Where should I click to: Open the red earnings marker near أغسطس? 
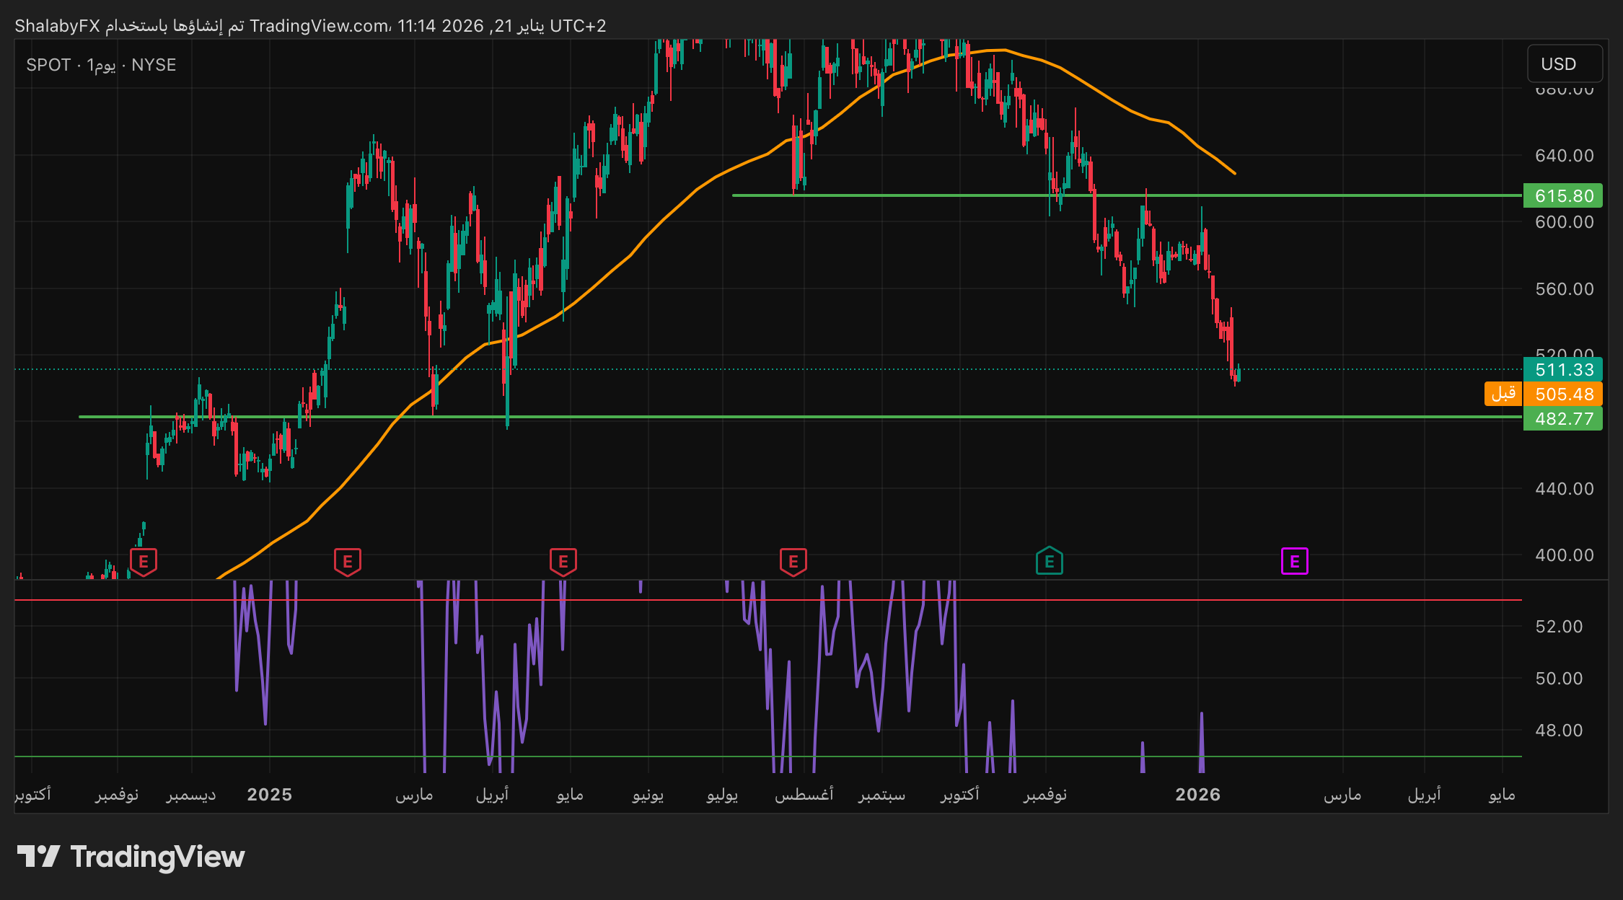point(793,561)
